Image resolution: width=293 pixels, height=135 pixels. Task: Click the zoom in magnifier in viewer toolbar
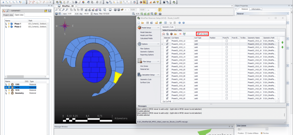tap(64, 10)
